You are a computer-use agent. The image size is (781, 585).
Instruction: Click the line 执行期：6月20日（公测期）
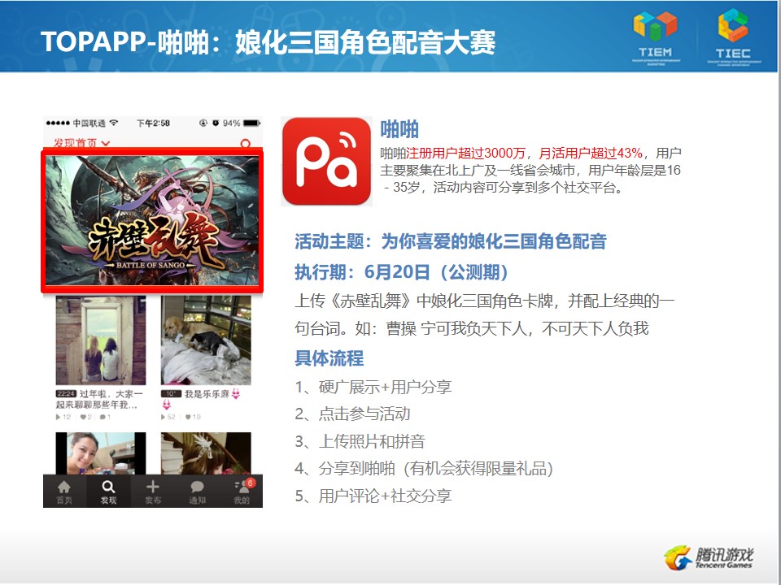pyautogui.click(x=401, y=272)
